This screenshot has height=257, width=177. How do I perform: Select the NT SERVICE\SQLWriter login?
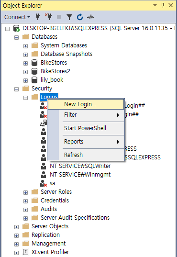pyautogui.click(x=80, y=166)
